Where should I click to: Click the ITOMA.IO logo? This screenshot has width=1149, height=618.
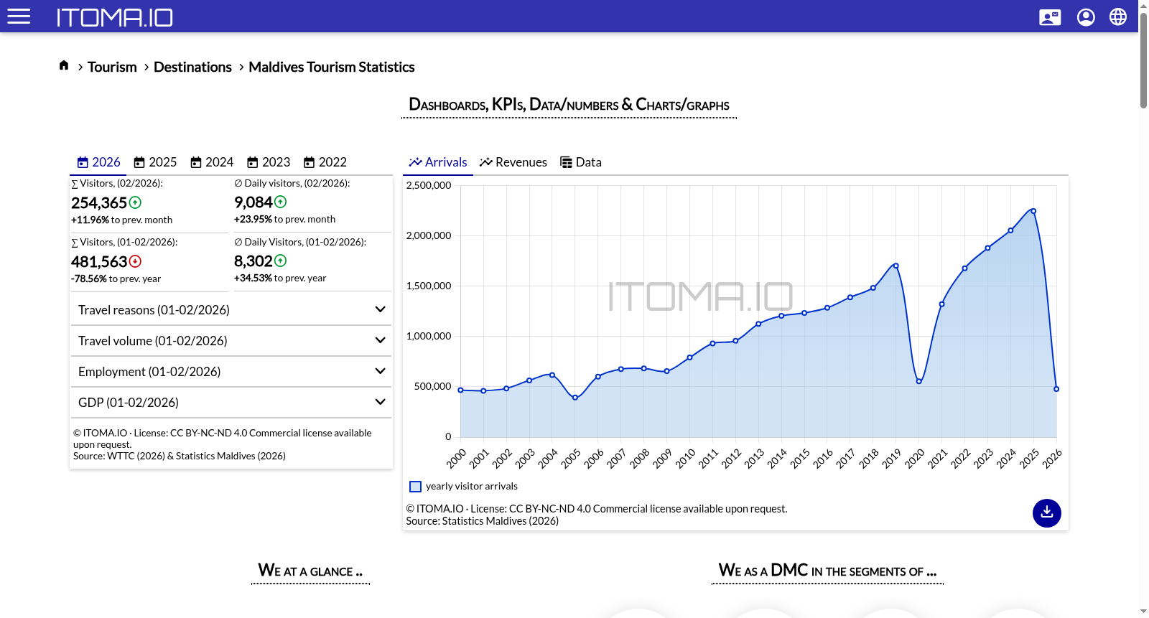coord(115,17)
